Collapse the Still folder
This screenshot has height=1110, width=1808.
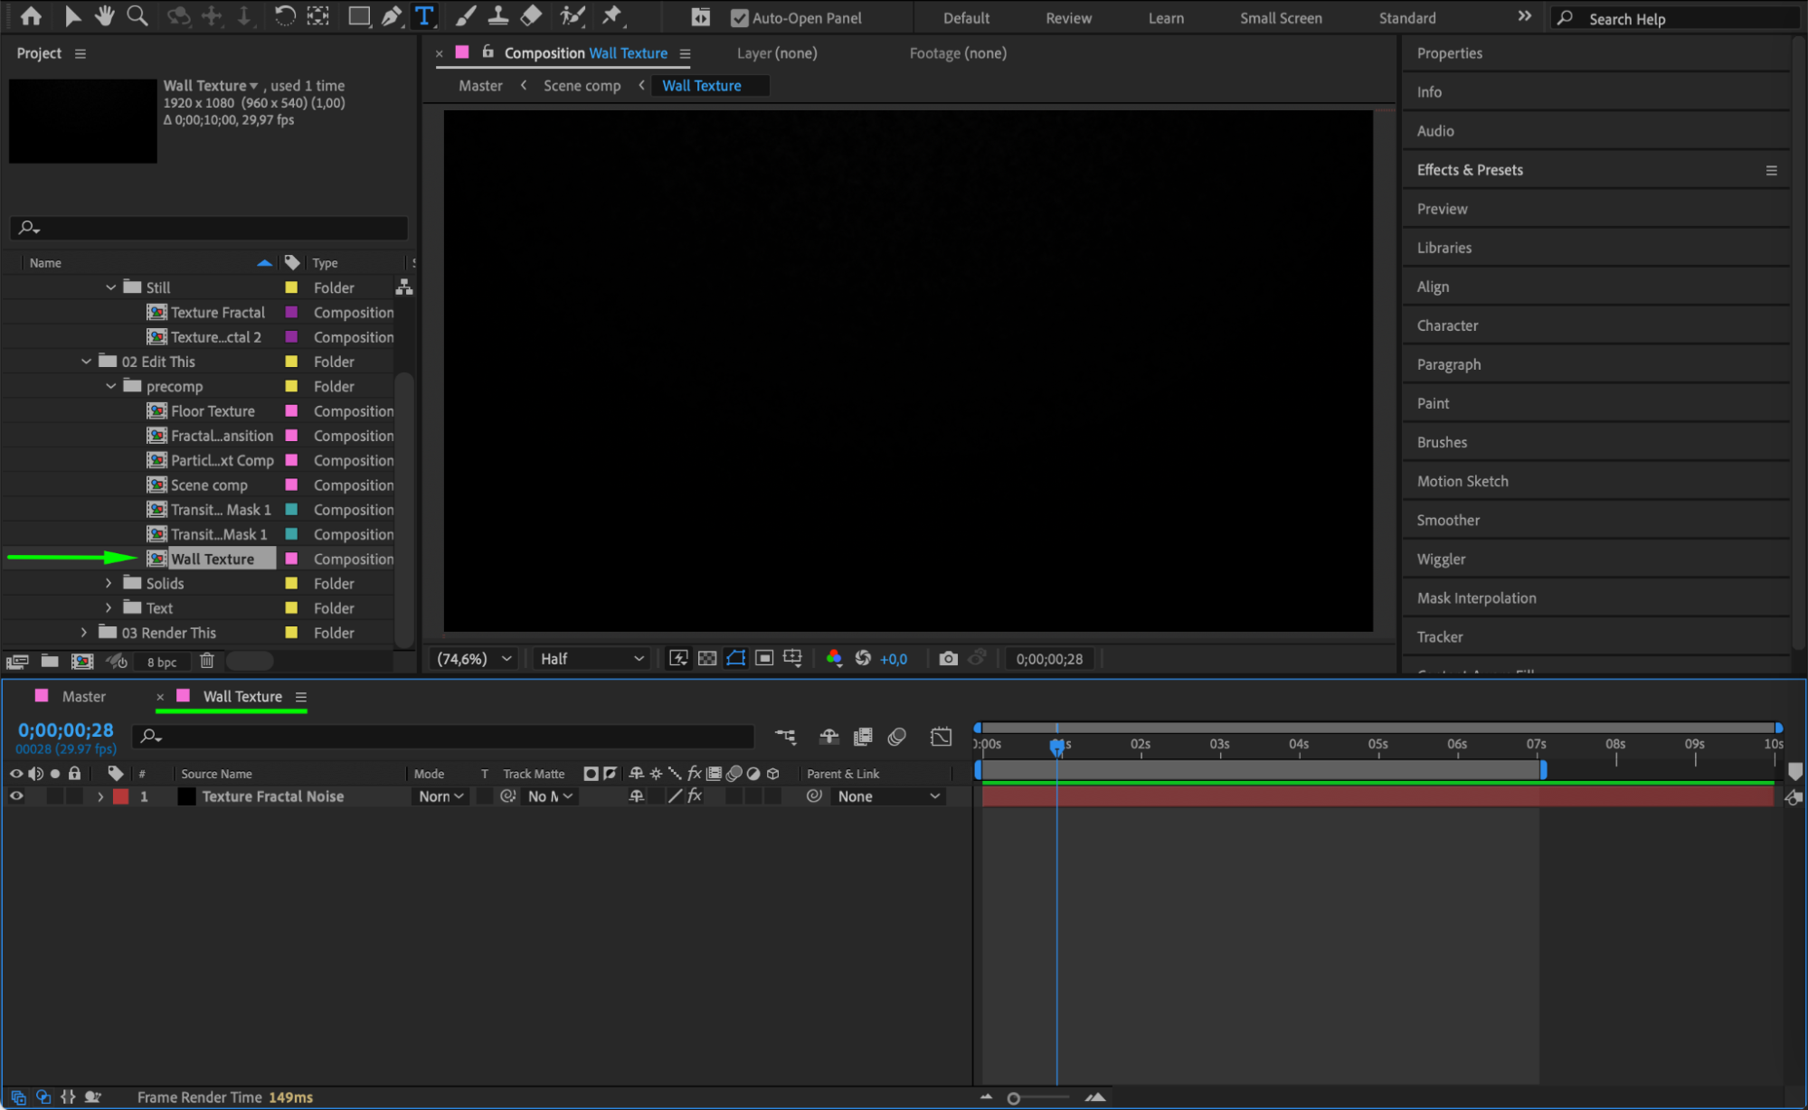(110, 287)
